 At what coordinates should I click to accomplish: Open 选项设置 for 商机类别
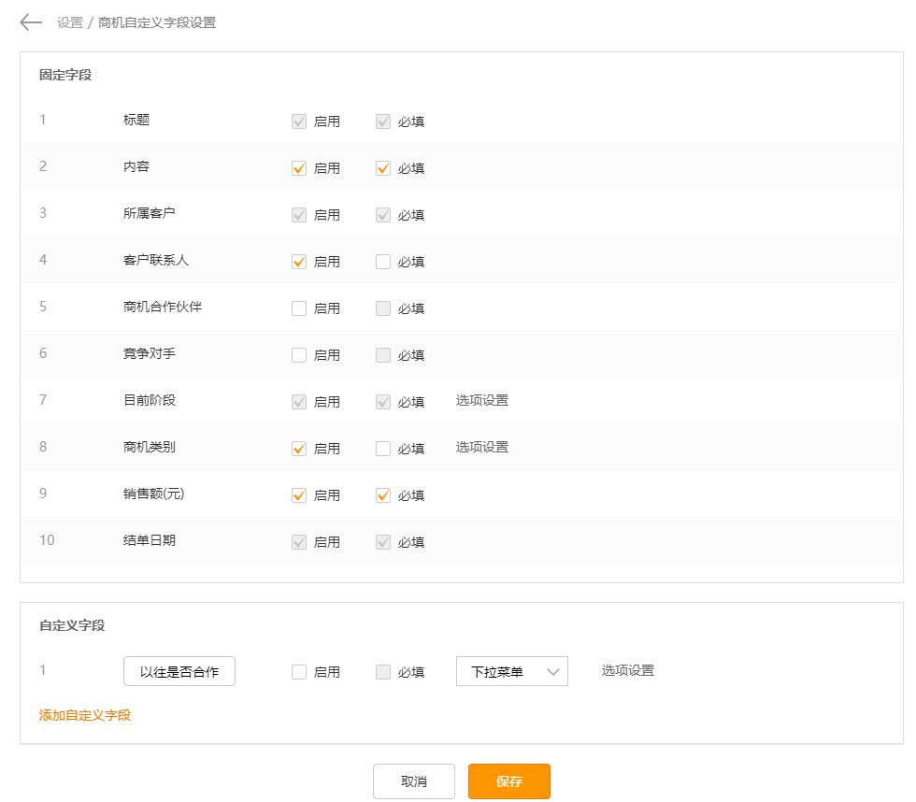tap(482, 447)
